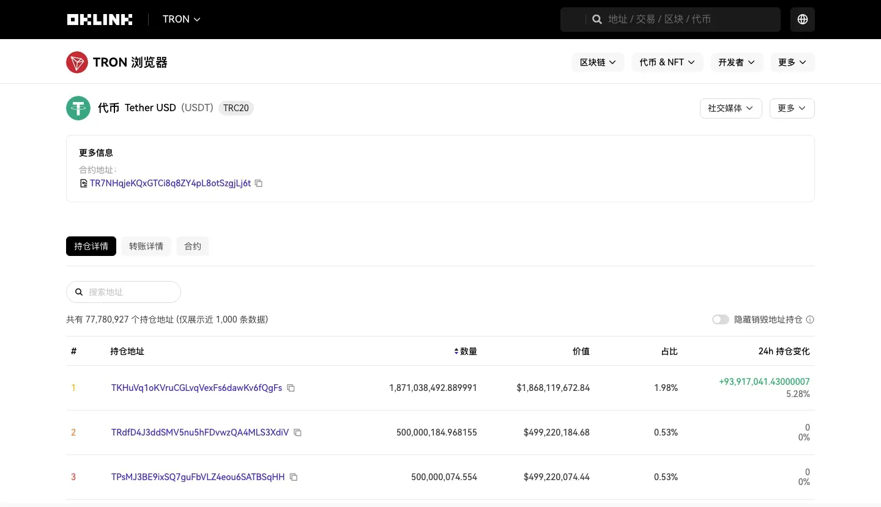The image size is (881, 507).
Task: Copy address TKHuVq1oKVruCGLvqVexFs6dawKv6fQgFs
Action: pos(291,388)
